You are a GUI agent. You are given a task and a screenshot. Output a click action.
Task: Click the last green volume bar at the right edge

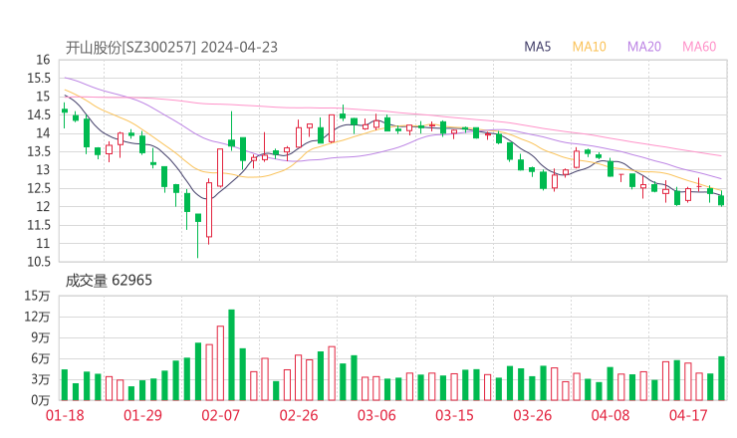721,378
